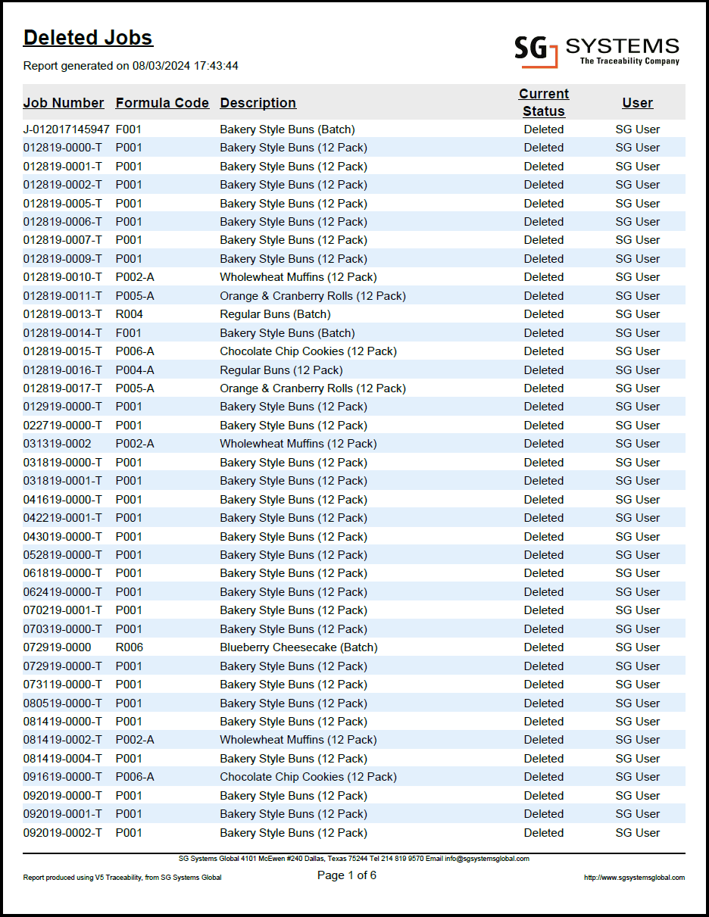Screen dimensions: 709x917
Task: Click the Page 1 of 6 indicator
Action: 346,875
